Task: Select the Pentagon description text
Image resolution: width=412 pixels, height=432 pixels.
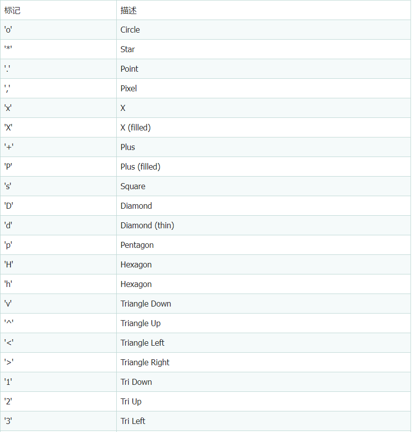Action: tap(137, 245)
